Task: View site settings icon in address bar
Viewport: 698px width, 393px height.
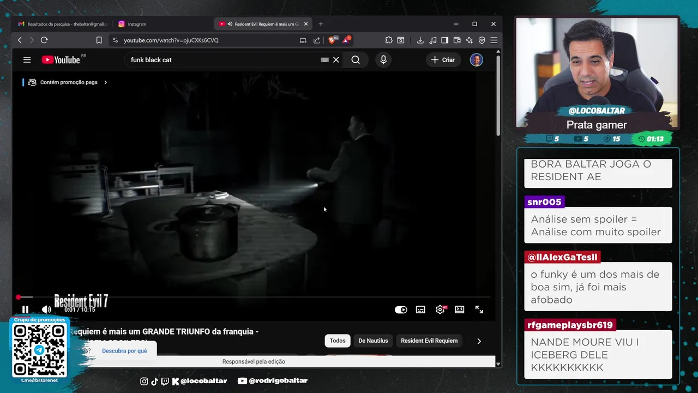Action: coord(115,40)
